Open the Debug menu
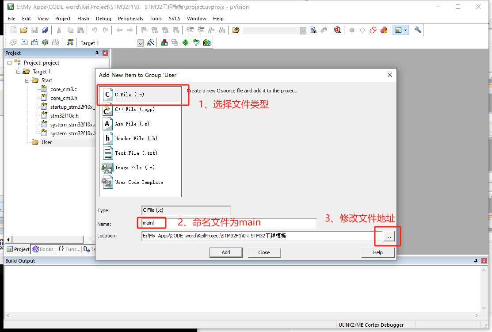492x332 pixels. click(103, 19)
